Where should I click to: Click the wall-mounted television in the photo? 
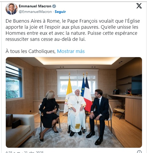[136, 85]
